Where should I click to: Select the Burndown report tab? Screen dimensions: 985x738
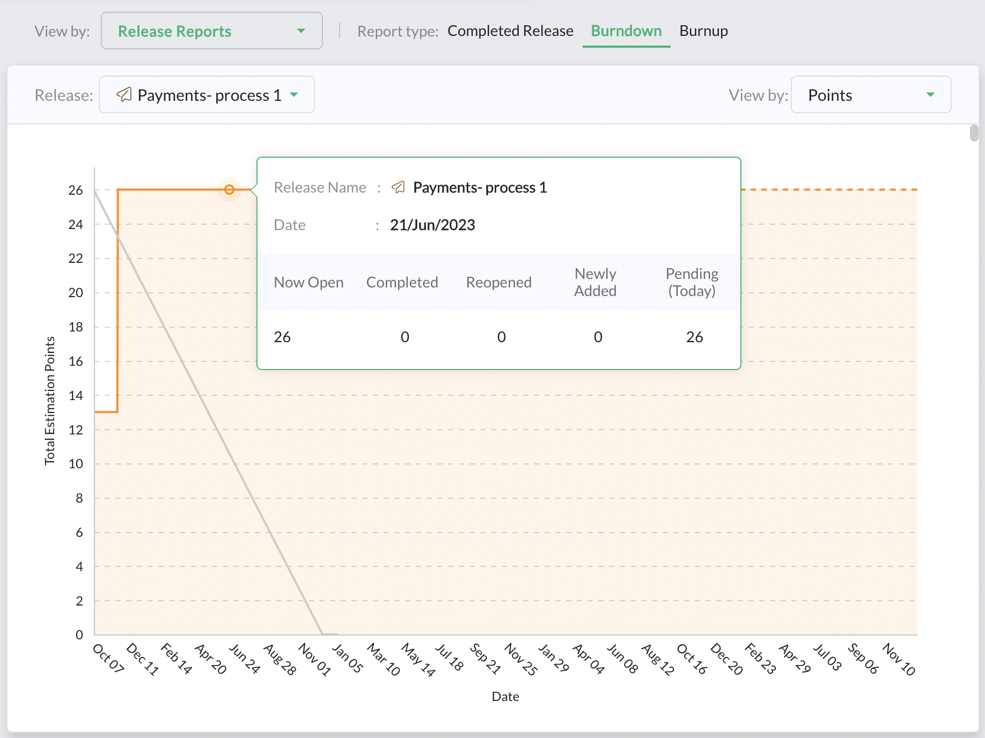coord(626,31)
